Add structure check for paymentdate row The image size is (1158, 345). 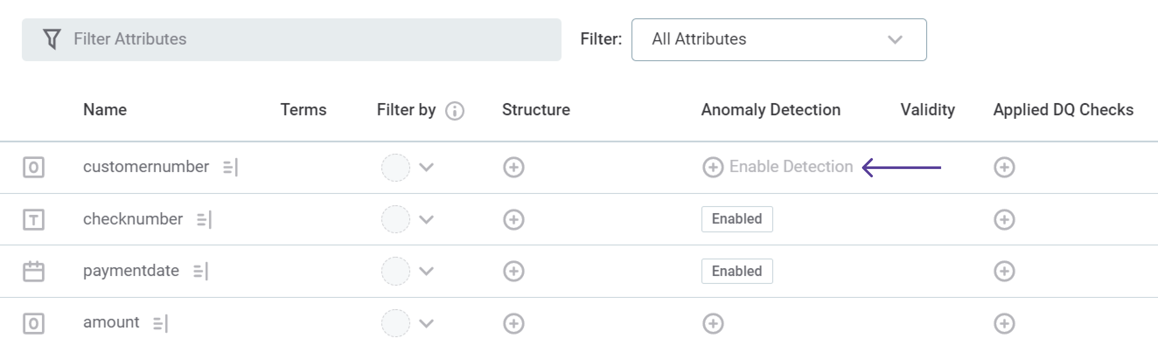click(x=513, y=271)
